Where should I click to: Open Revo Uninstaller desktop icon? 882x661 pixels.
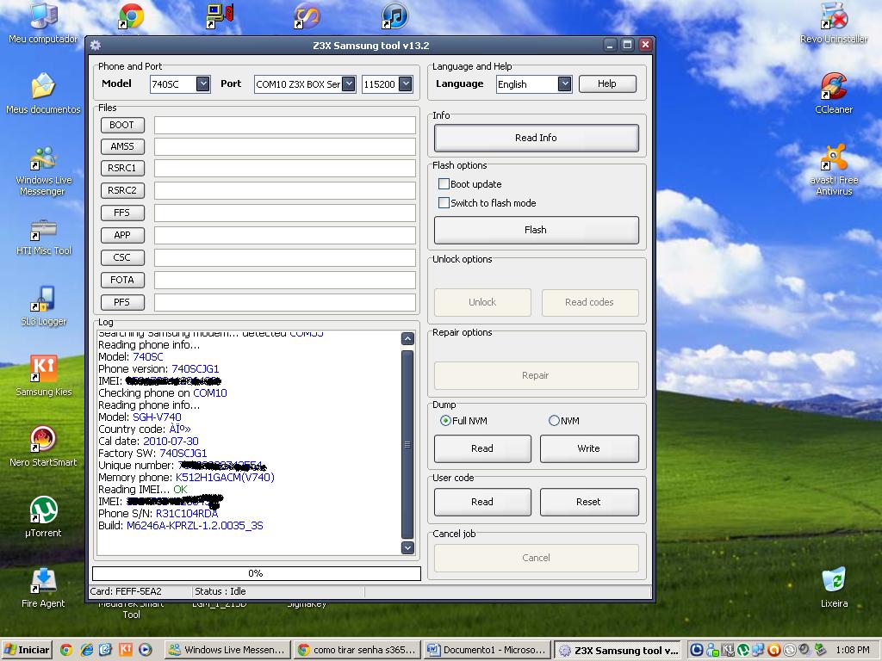834,23
